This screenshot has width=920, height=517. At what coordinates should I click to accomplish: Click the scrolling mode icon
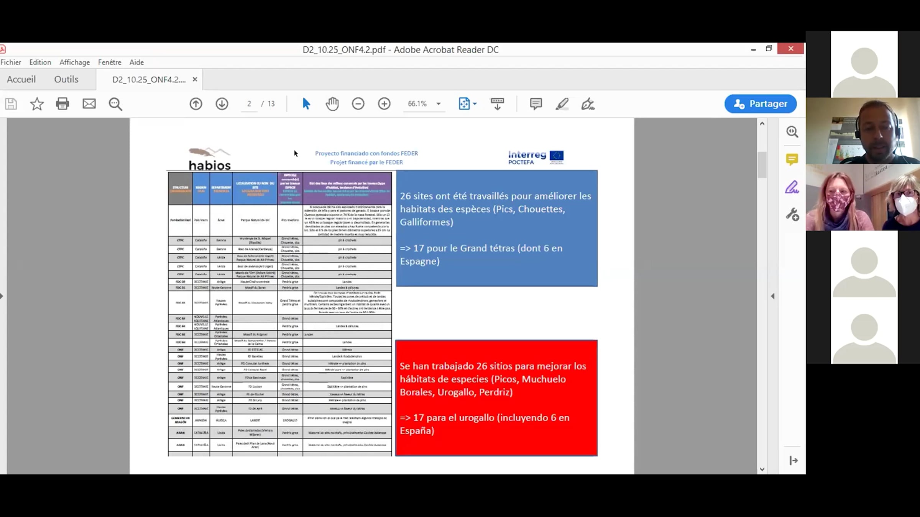(497, 104)
